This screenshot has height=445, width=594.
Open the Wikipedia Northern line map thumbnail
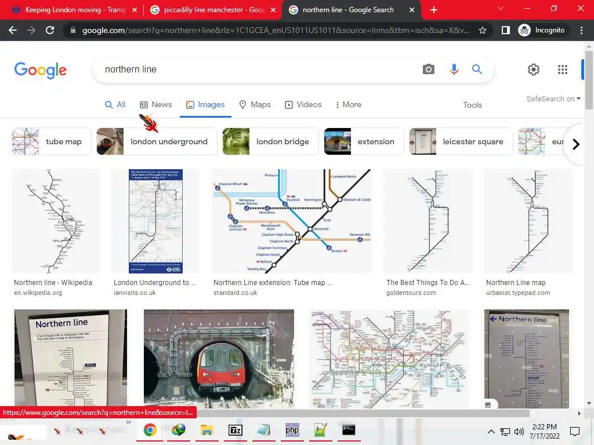tap(56, 221)
